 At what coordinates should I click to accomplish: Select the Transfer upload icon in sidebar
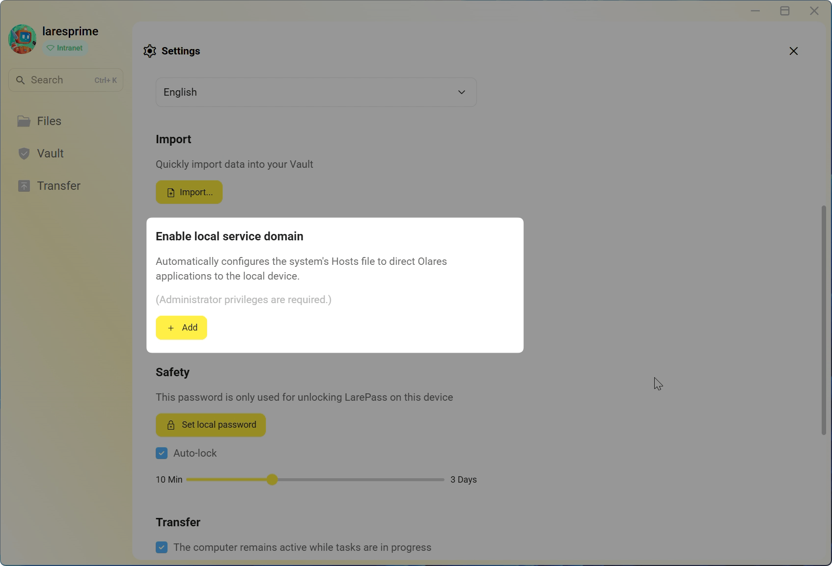pyautogui.click(x=24, y=186)
